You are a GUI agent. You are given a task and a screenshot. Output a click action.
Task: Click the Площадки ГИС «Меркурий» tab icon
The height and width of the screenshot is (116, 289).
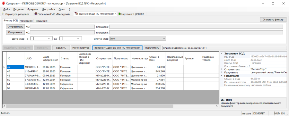pyautogui.click(x=36, y=14)
